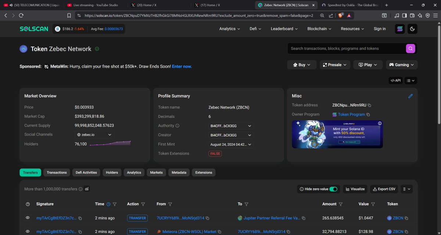Click the Visualize button

coord(355,189)
